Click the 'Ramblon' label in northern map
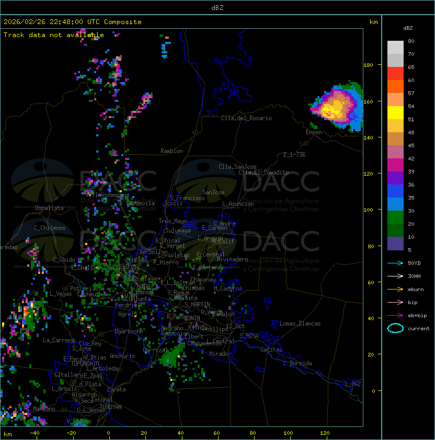 click(171, 151)
